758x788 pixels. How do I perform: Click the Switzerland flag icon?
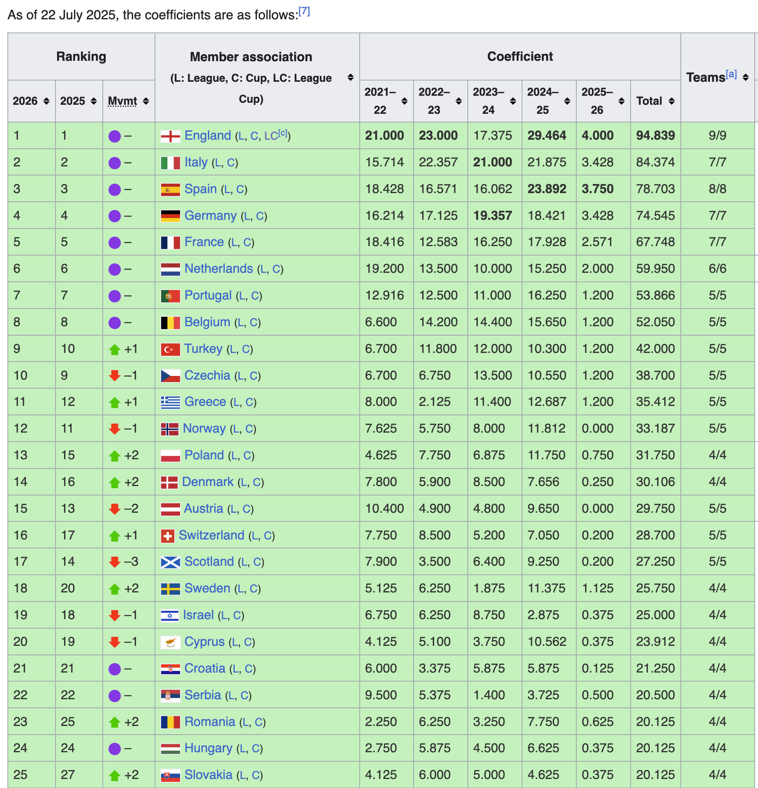(167, 536)
